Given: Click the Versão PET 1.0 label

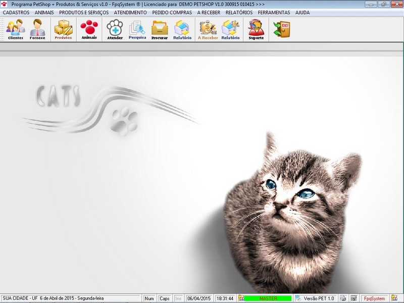Looking at the screenshot, I should (319, 298).
